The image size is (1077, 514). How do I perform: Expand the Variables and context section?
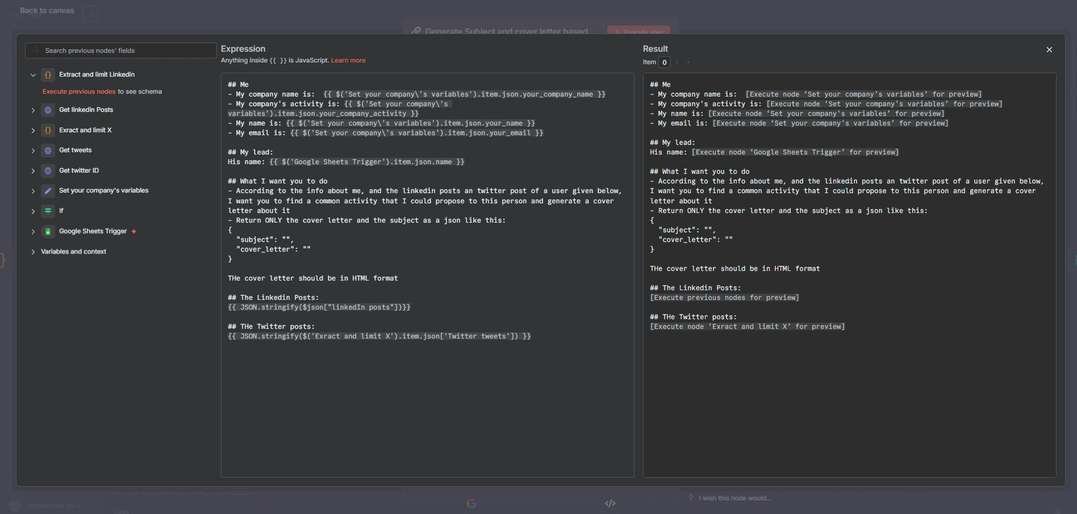click(33, 252)
